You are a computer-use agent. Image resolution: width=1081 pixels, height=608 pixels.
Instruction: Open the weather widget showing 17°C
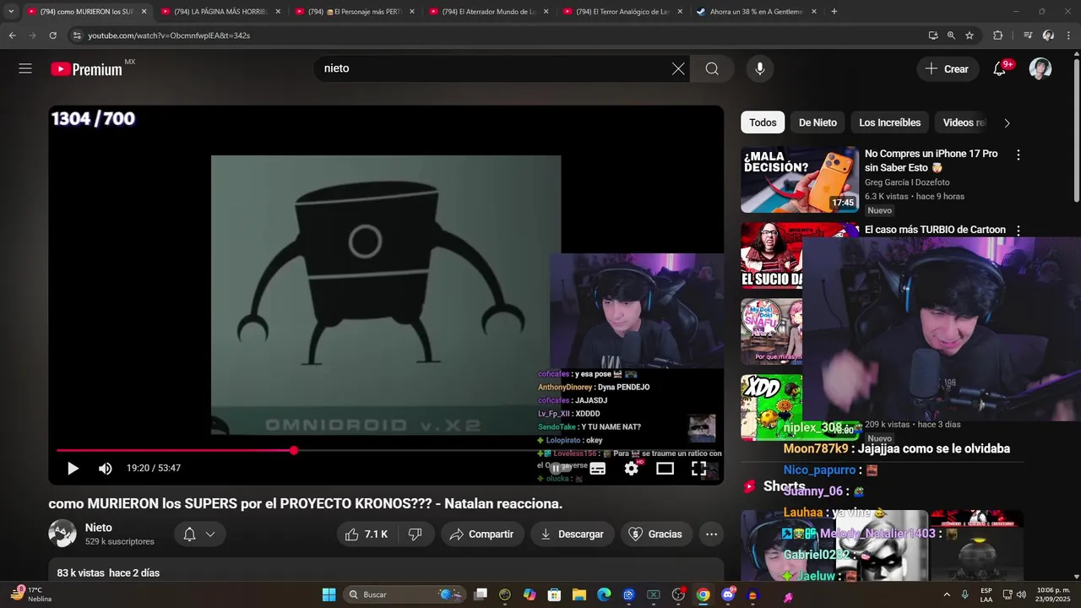[x=30, y=594]
